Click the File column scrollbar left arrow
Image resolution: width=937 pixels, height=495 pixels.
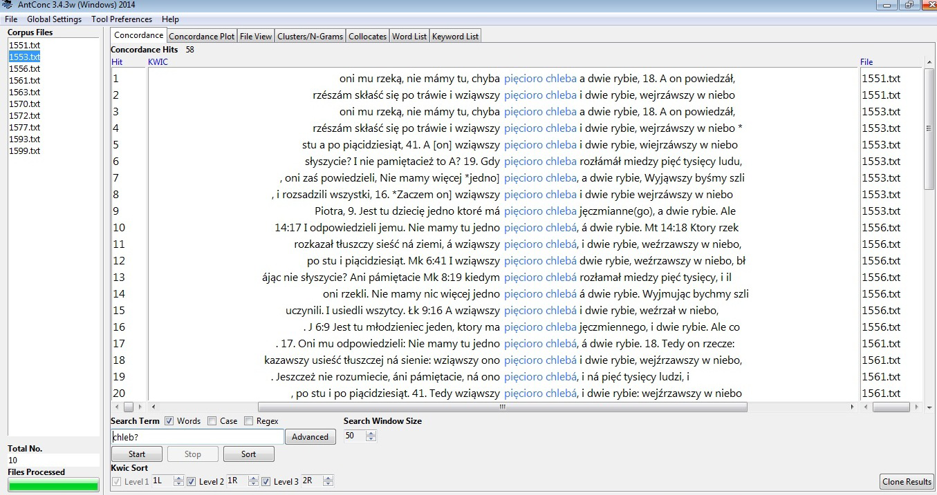coord(864,407)
